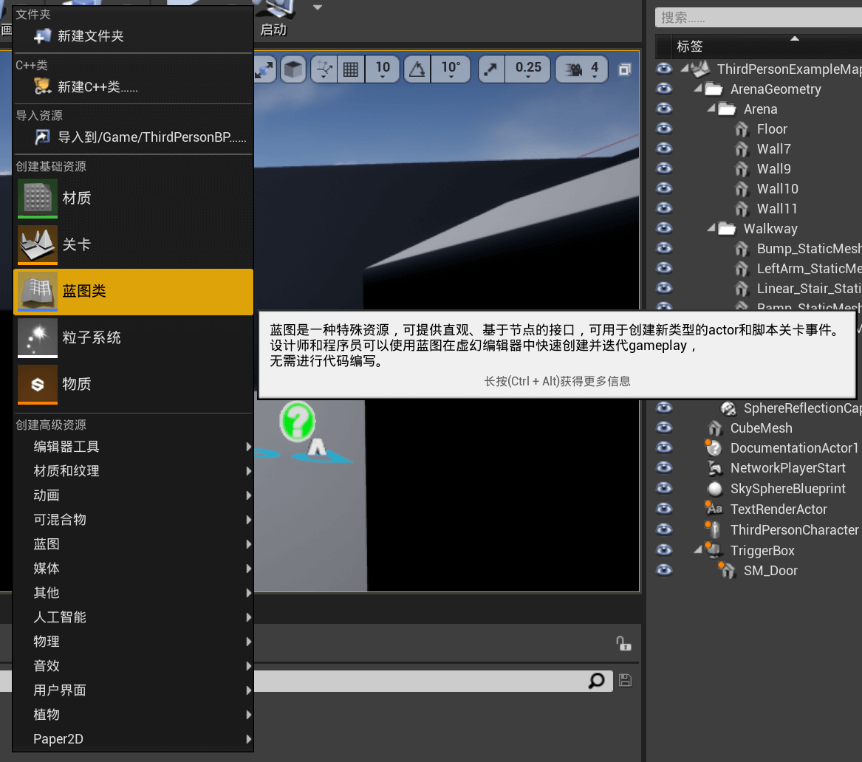
Task: Open the 植物 foliage submenu
Action: (133, 714)
